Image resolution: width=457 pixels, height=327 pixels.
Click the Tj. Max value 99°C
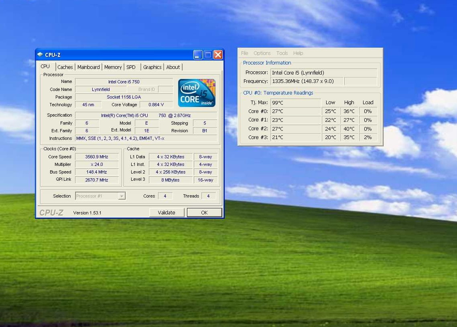[x=296, y=103]
